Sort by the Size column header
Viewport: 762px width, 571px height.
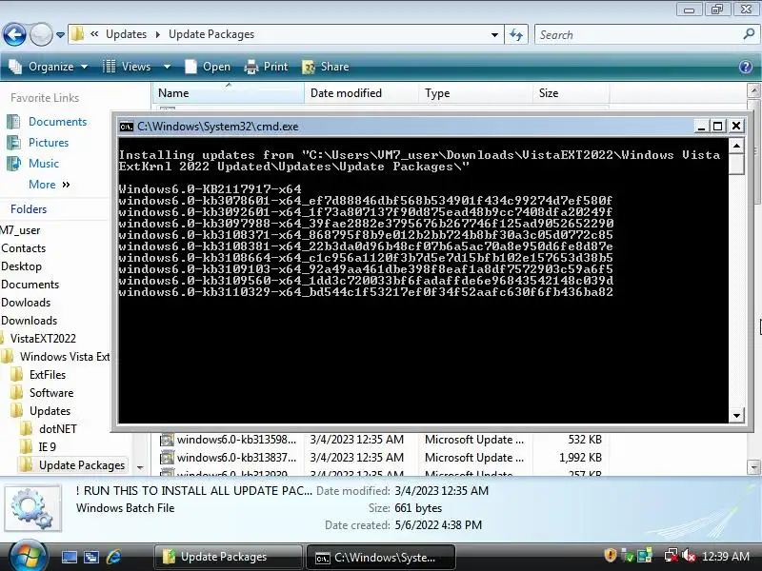tap(571, 93)
